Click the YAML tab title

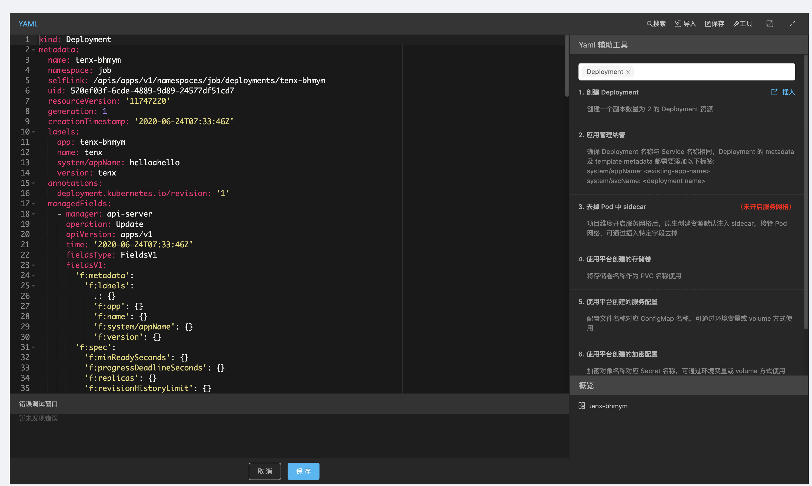(28, 24)
